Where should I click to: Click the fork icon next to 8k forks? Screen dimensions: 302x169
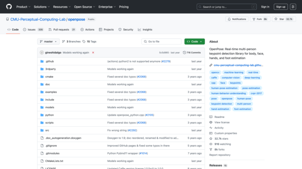[x=211, y=149]
